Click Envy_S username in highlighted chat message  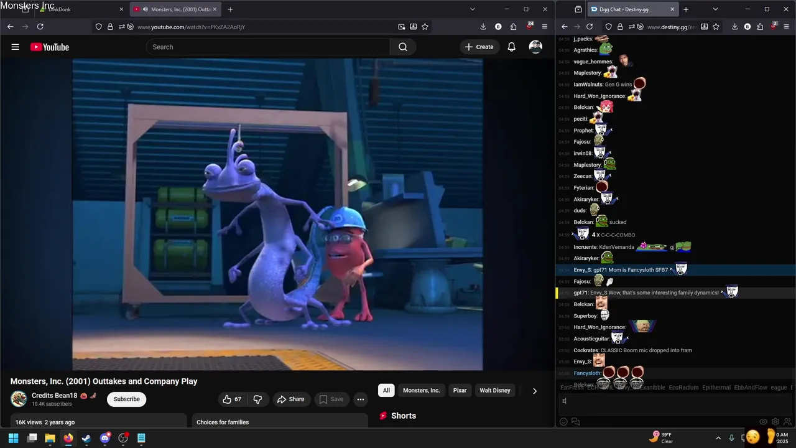click(x=583, y=270)
